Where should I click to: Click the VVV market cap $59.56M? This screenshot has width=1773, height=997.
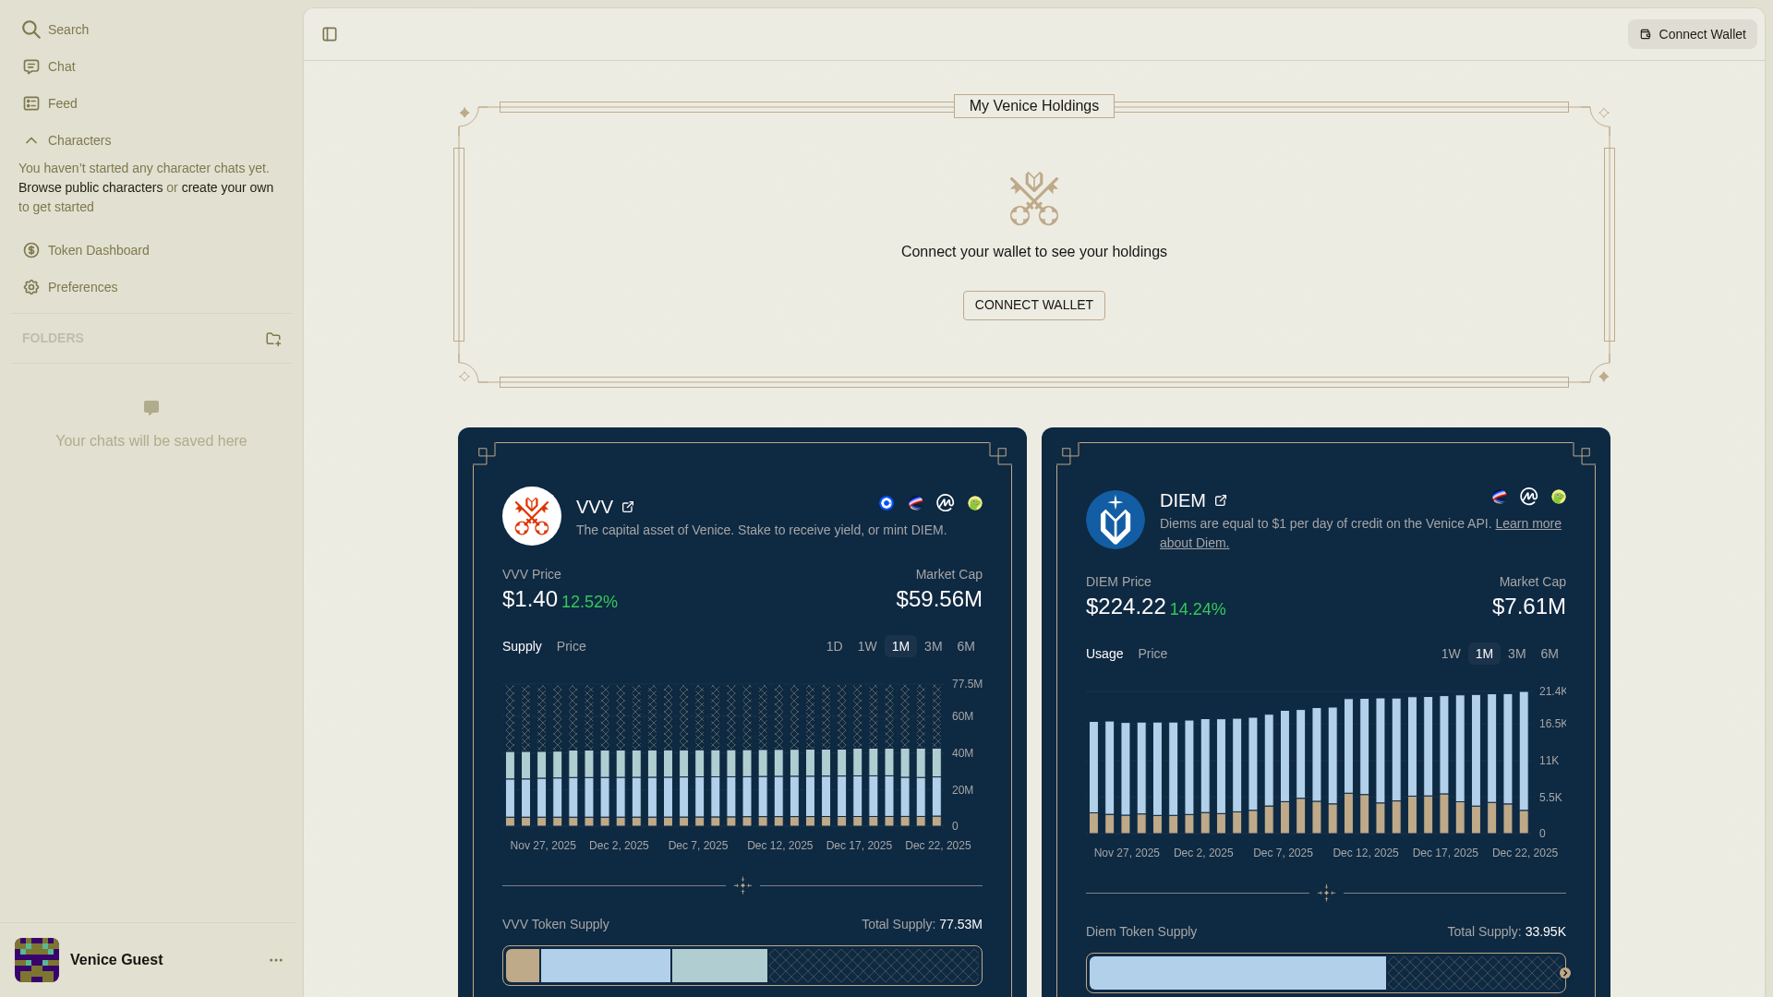pyautogui.click(x=939, y=599)
